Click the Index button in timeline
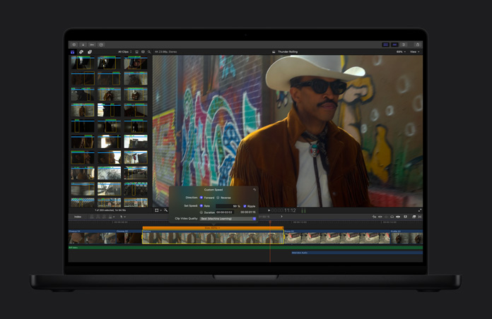 pos(78,217)
